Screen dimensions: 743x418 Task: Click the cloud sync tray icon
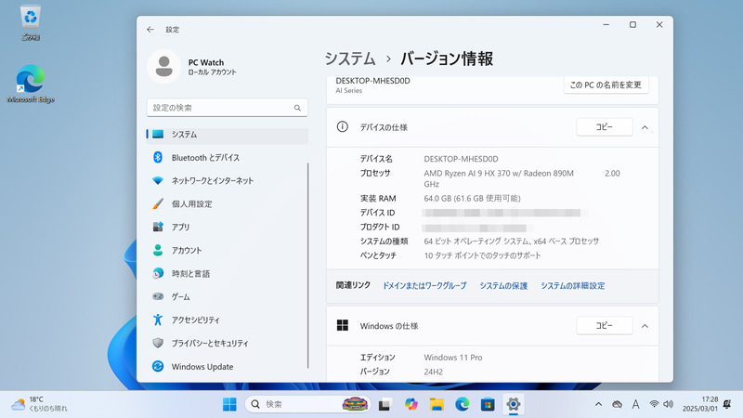pyautogui.click(x=617, y=404)
